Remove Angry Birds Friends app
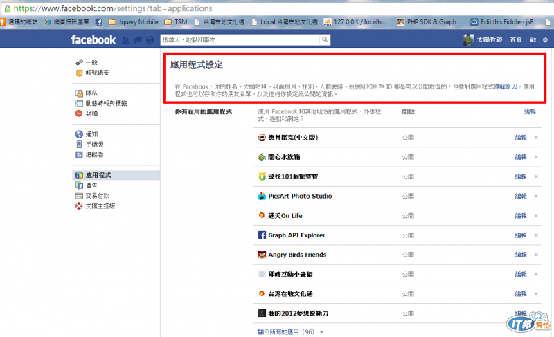Screen dimensions: 554x337 coord(536,255)
